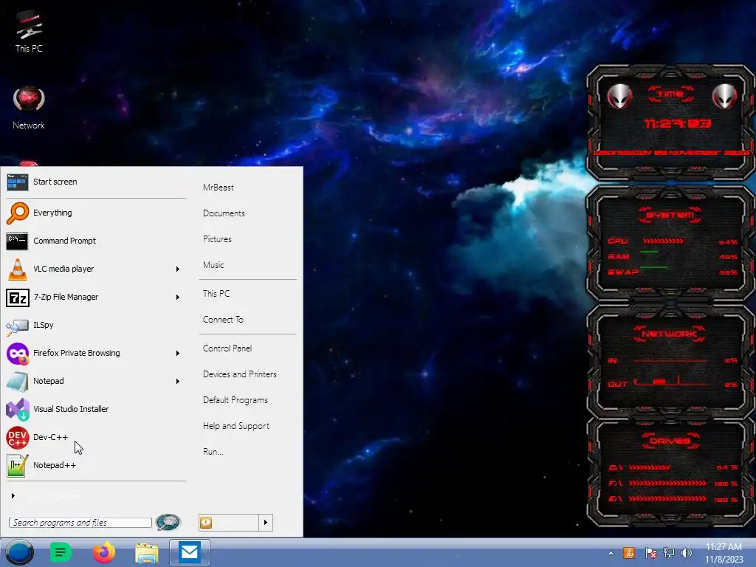
Task: Open MrBeast user folder
Action: click(219, 188)
